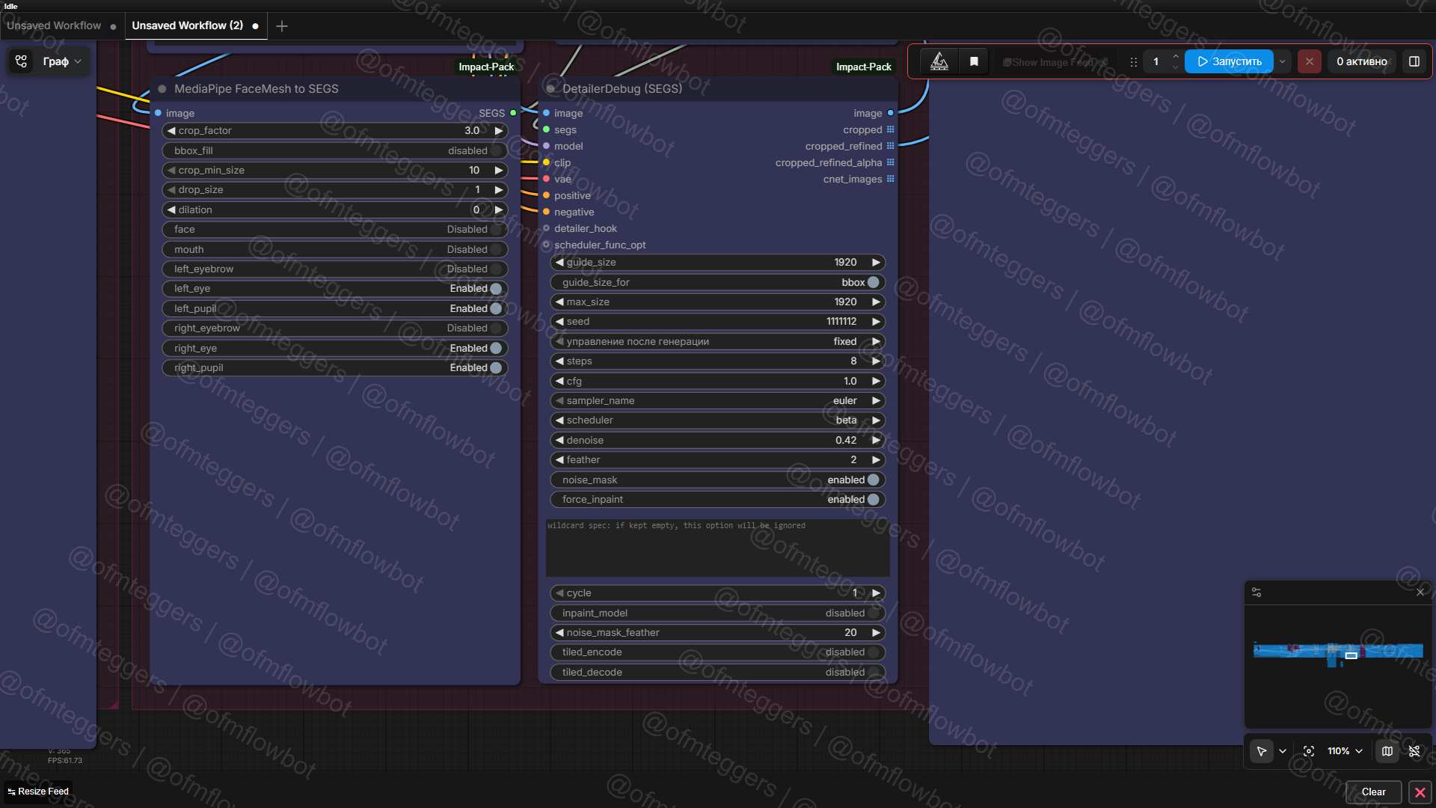
Task: Click the Clear button
Action: (1373, 792)
